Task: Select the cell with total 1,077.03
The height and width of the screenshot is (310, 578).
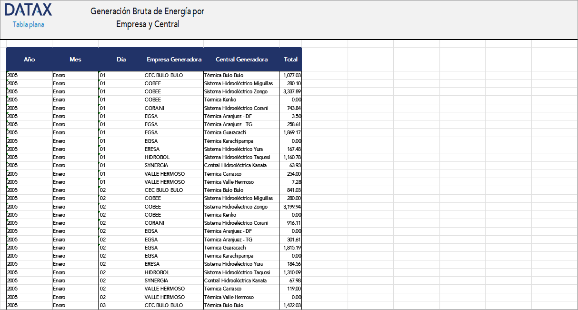Action: tap(291, 75)
